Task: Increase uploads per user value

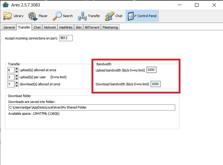Action: [17, 76]
